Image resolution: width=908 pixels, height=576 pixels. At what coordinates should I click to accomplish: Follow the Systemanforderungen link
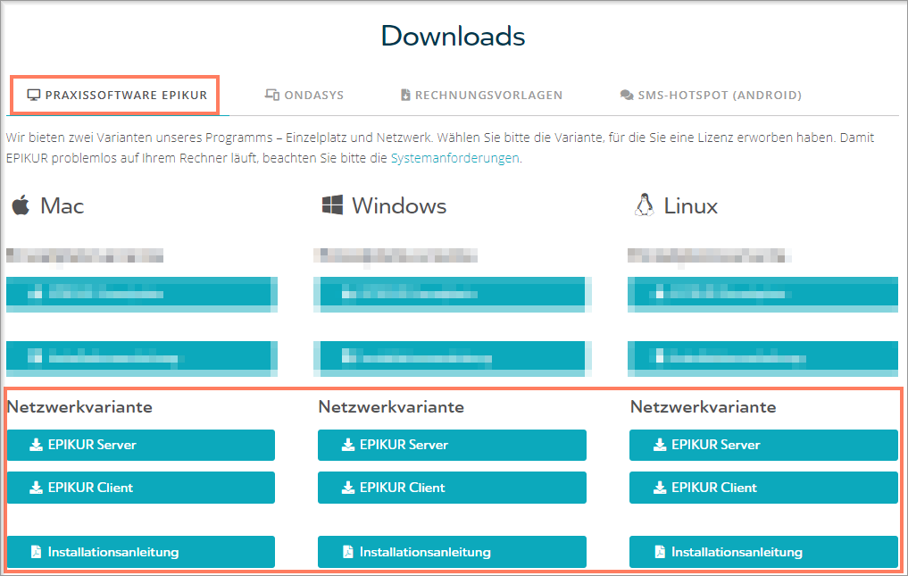[x=454, y=157]
